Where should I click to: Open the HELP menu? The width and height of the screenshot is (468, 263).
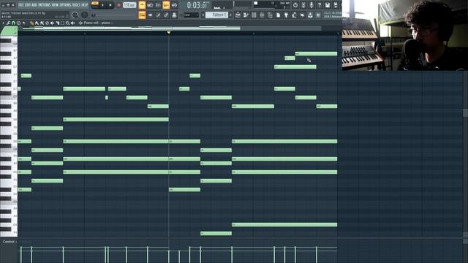(x=85, y=5)
